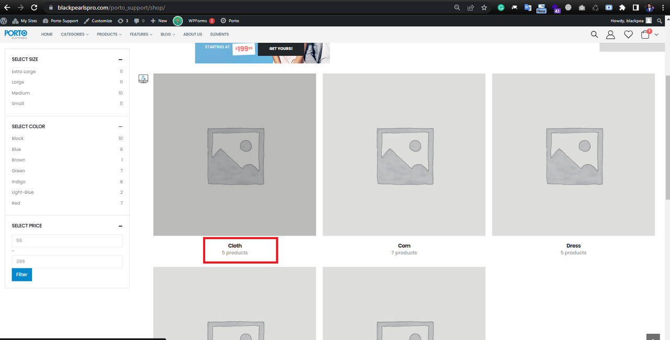
Task: Filter by Indigo color
Action: (x=19, y=182)
